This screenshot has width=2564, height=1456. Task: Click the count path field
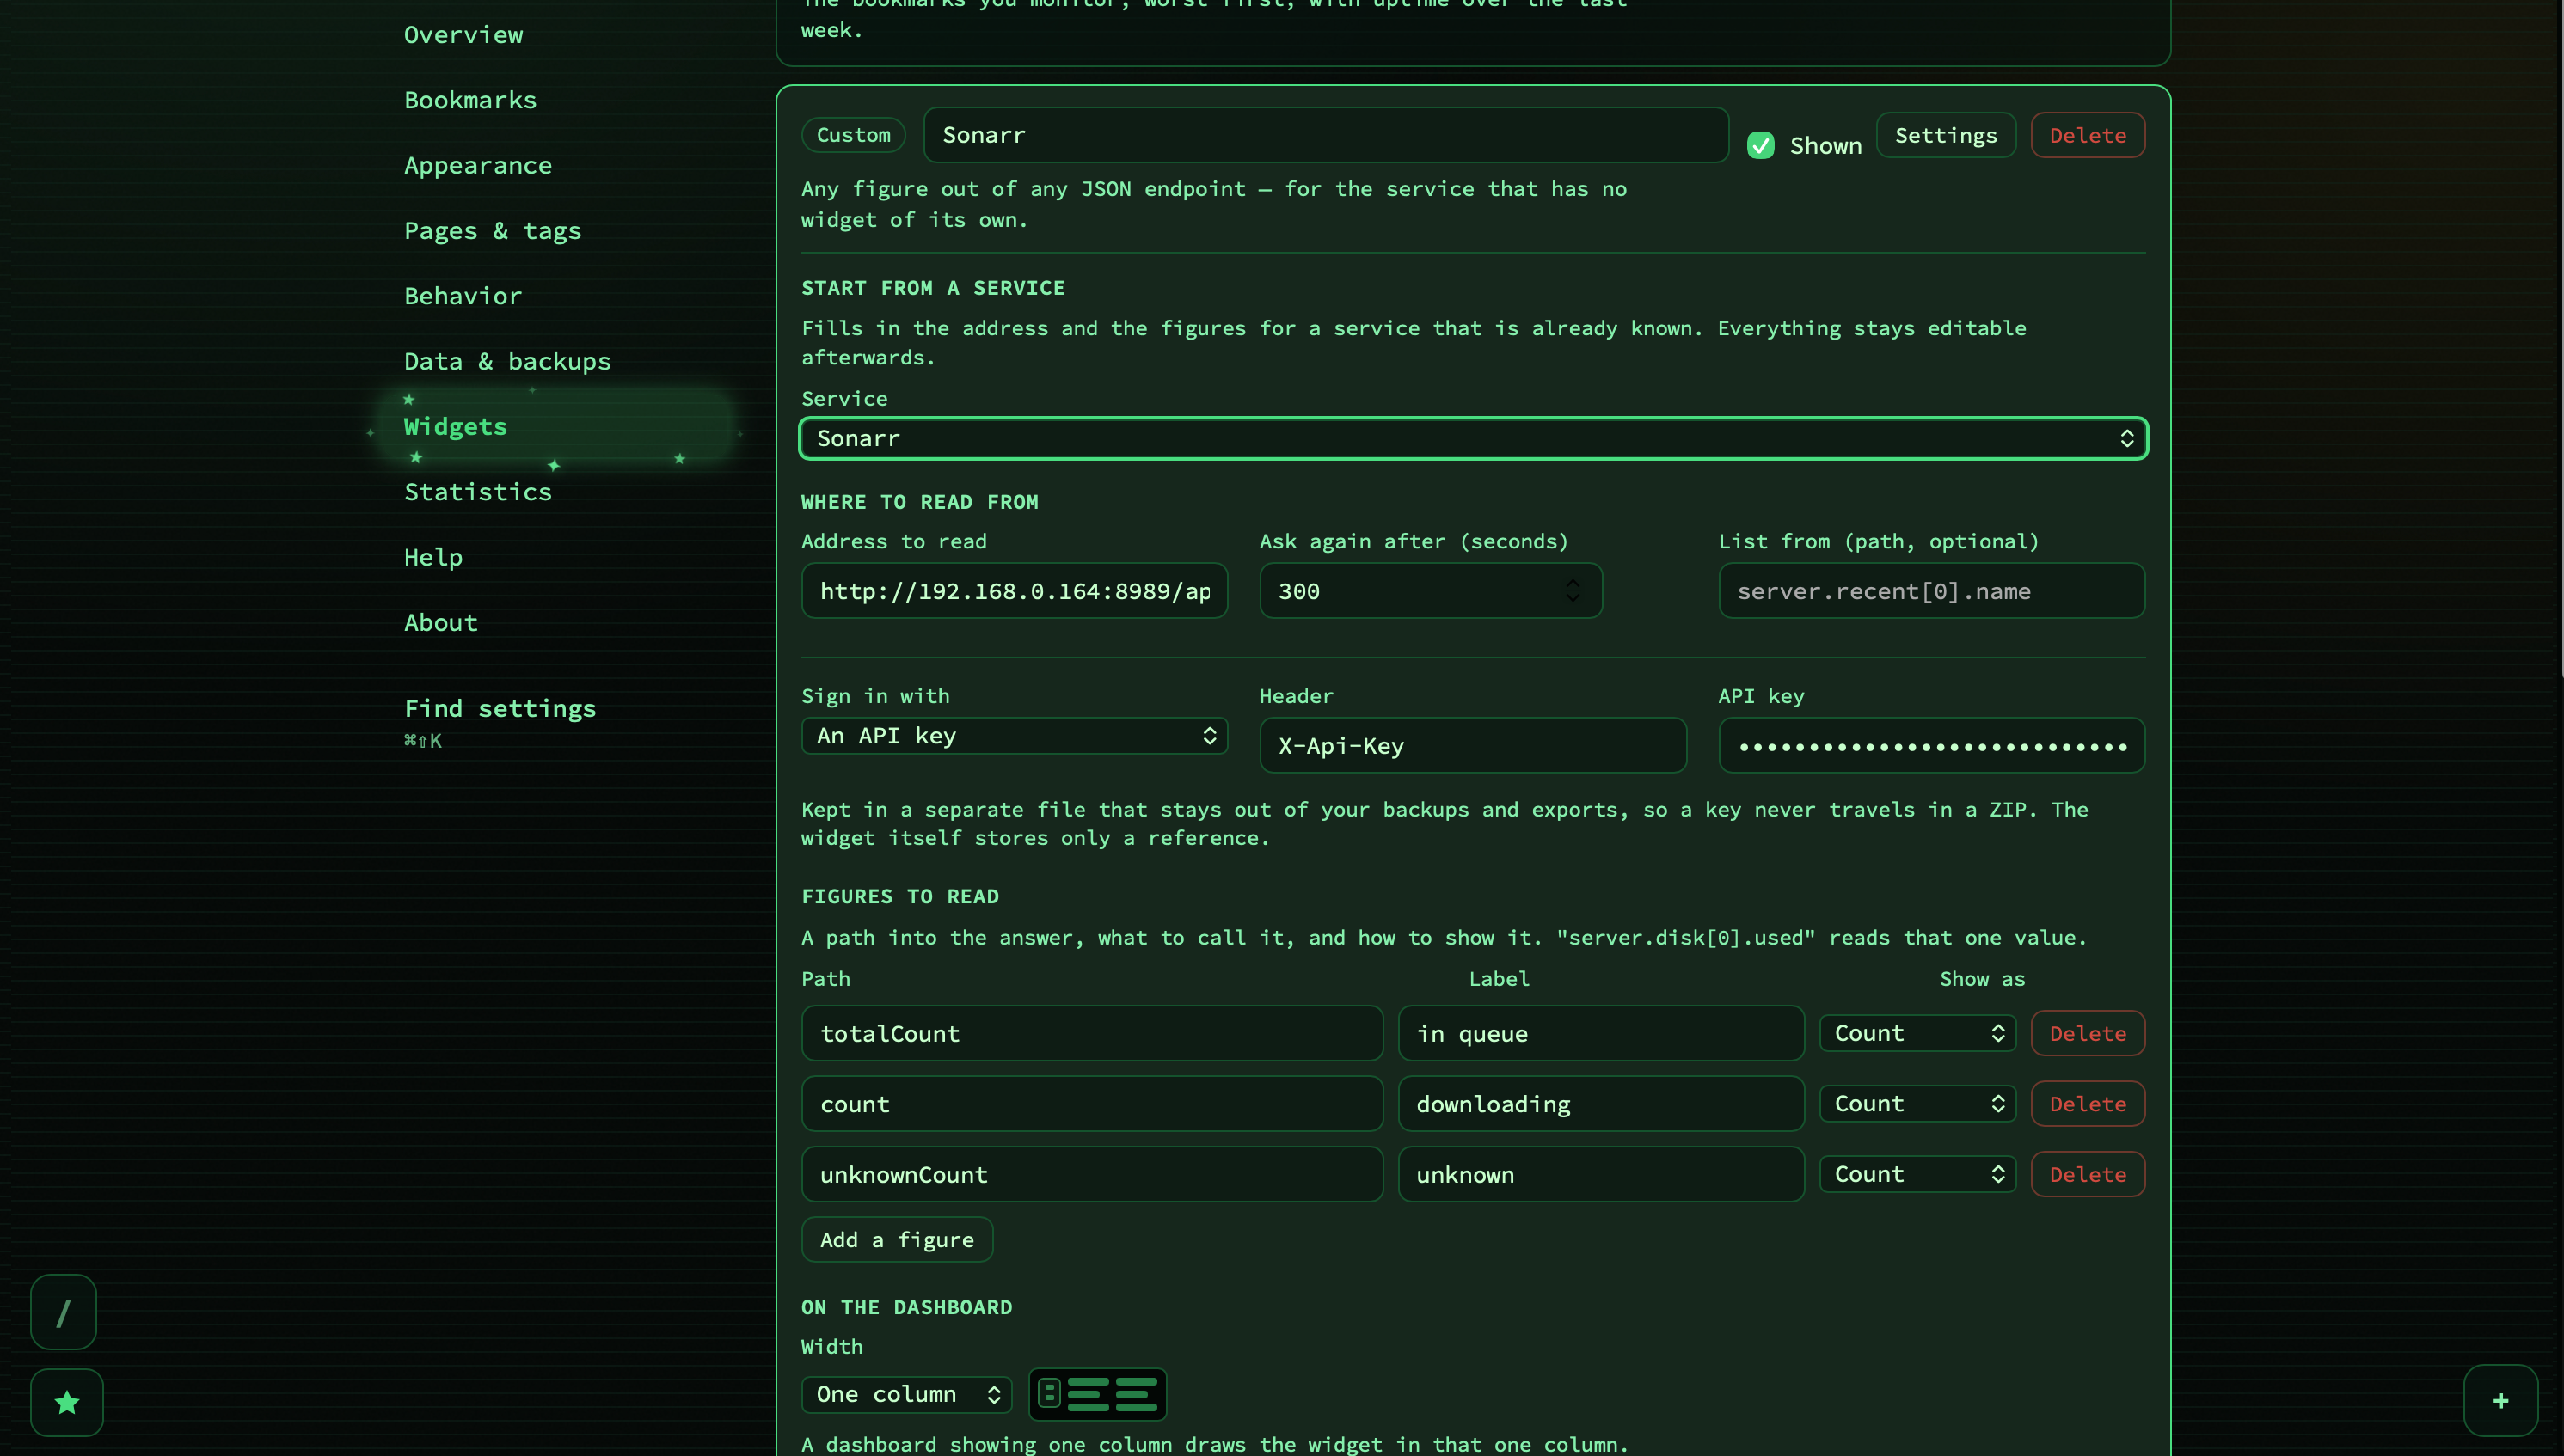pyautogui.click(x=1091, y=1103)
